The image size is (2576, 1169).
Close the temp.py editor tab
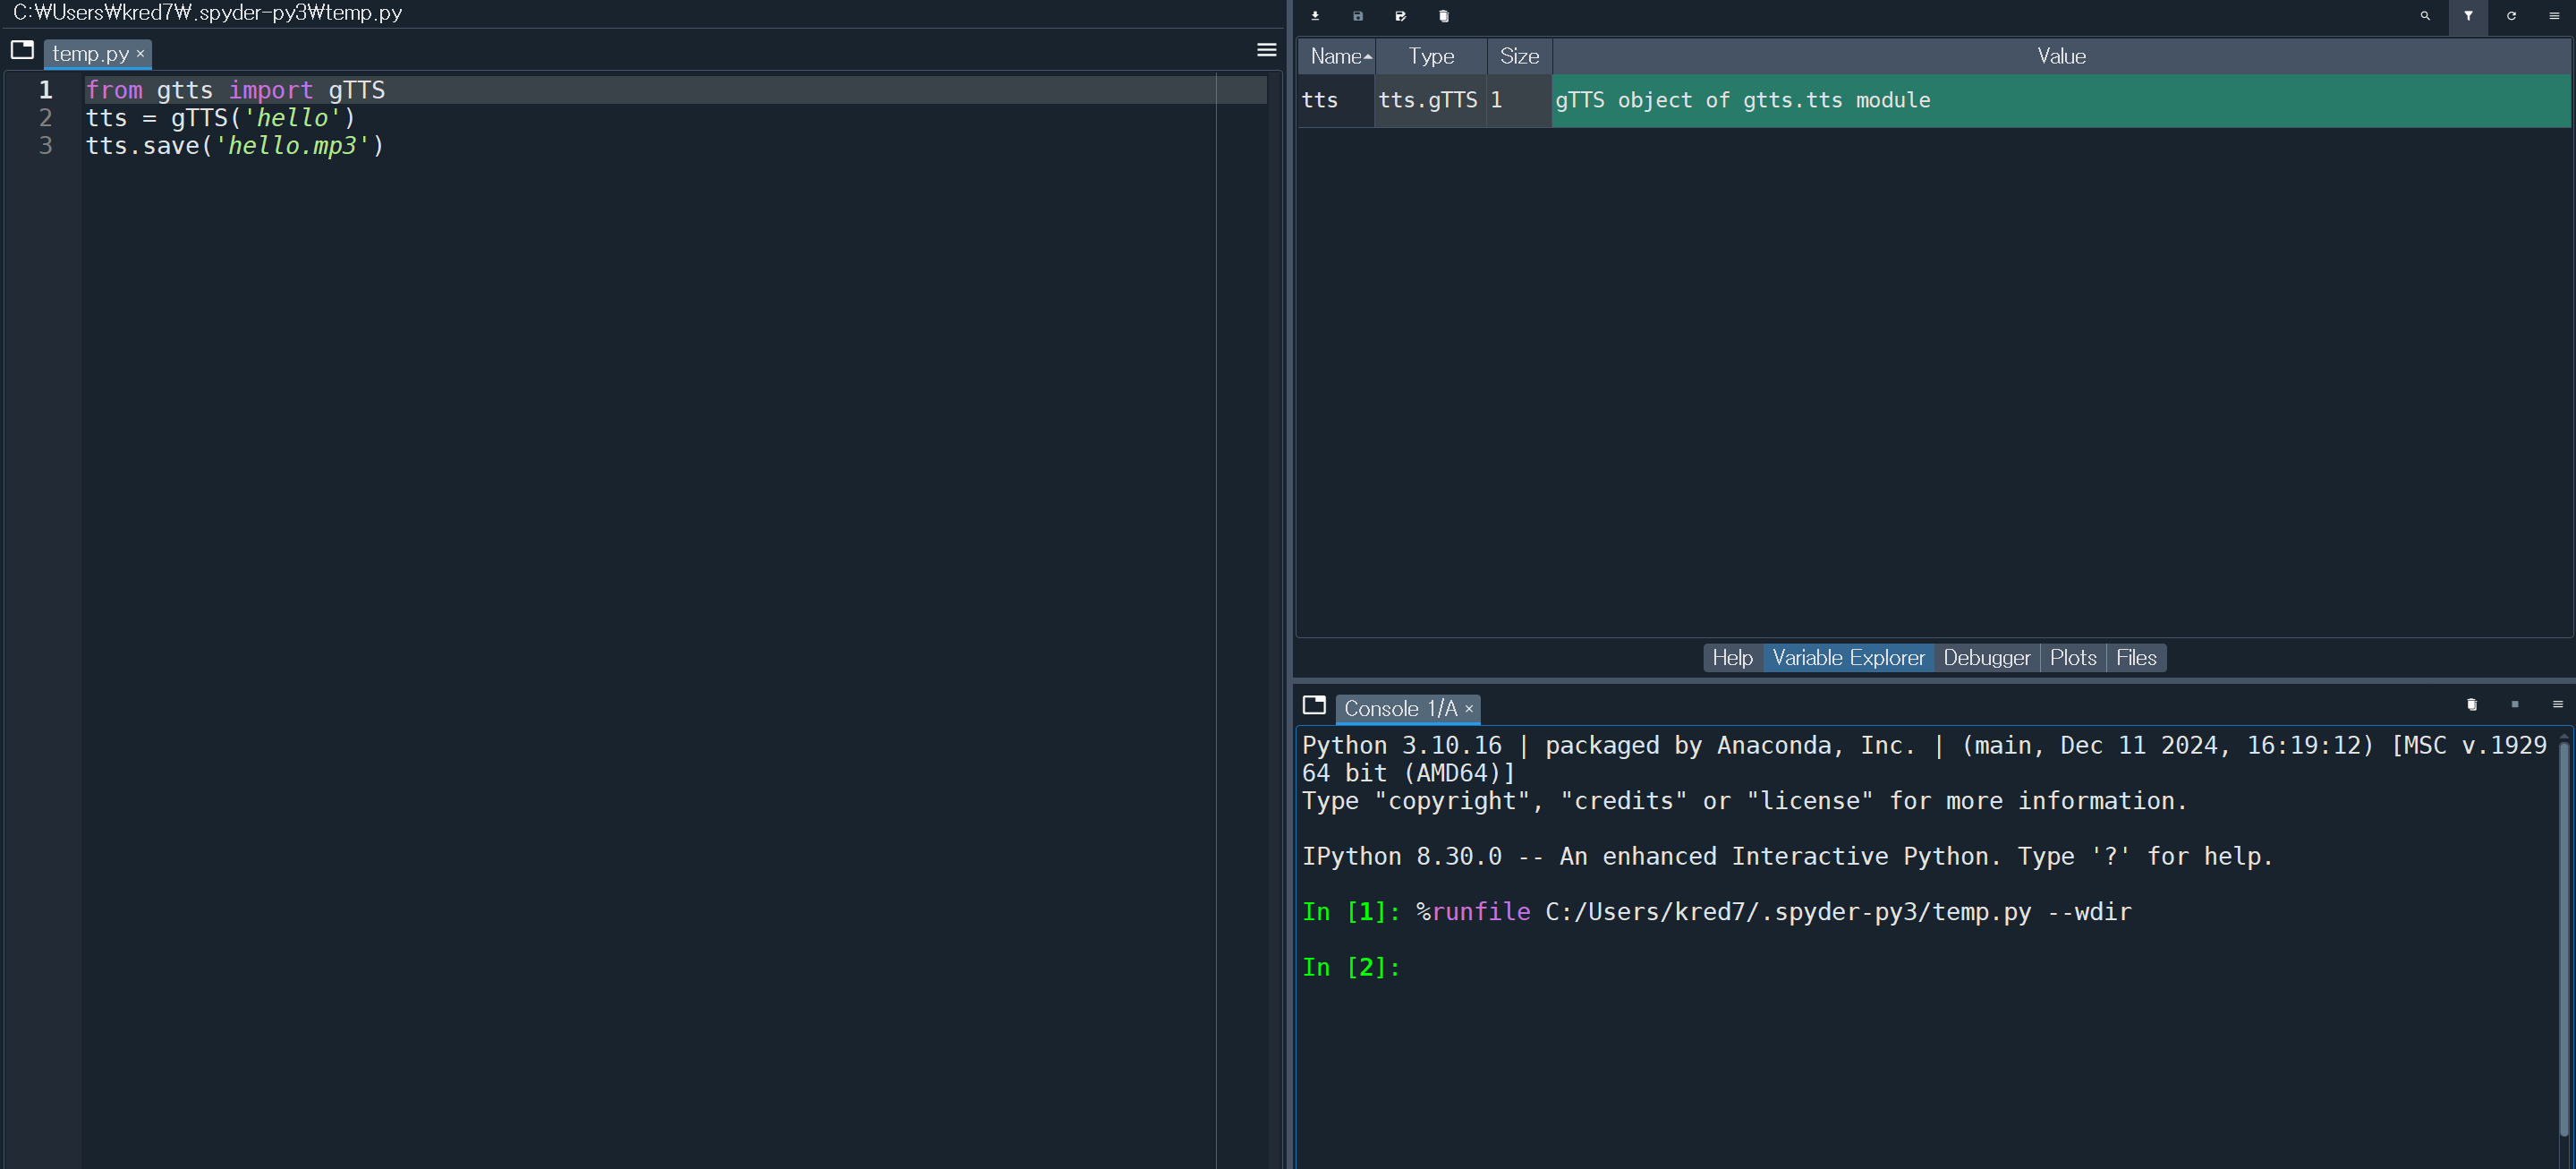click(x=141, y=54)
